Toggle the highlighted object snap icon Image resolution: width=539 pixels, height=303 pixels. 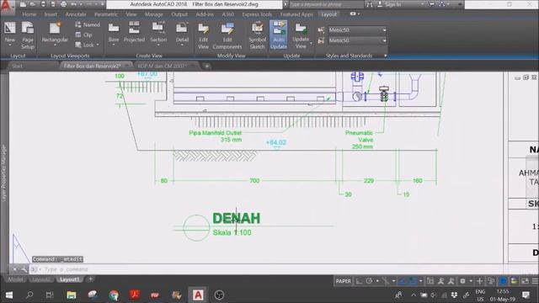412,281
